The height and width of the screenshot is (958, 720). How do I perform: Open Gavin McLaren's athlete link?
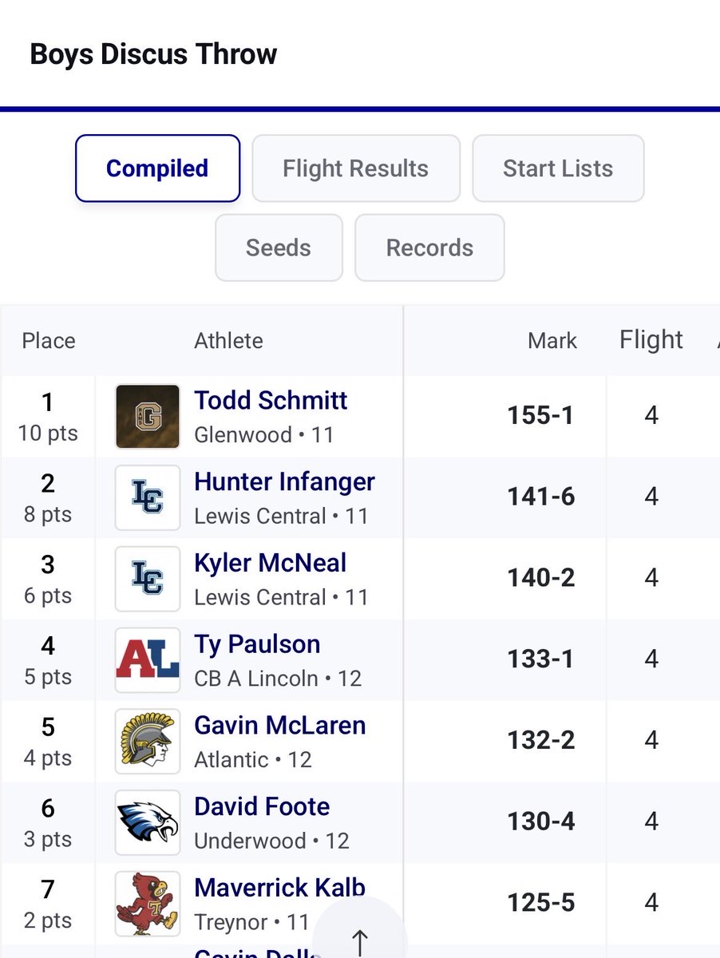click(280, 726)
